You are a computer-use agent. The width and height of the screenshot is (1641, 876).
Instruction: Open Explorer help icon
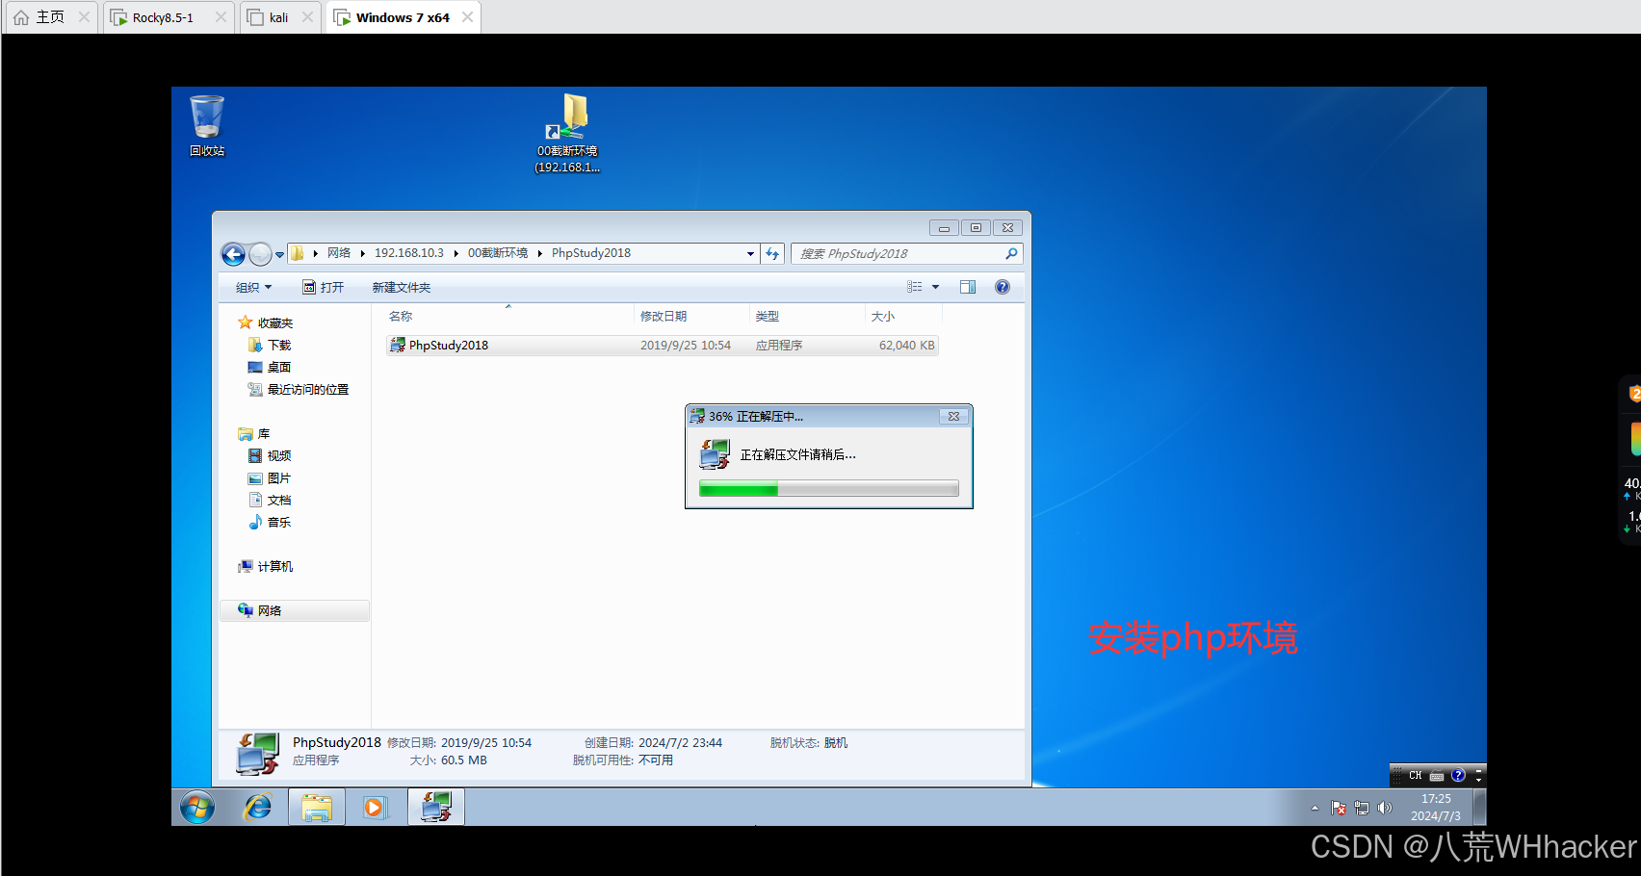point(1003,287)
